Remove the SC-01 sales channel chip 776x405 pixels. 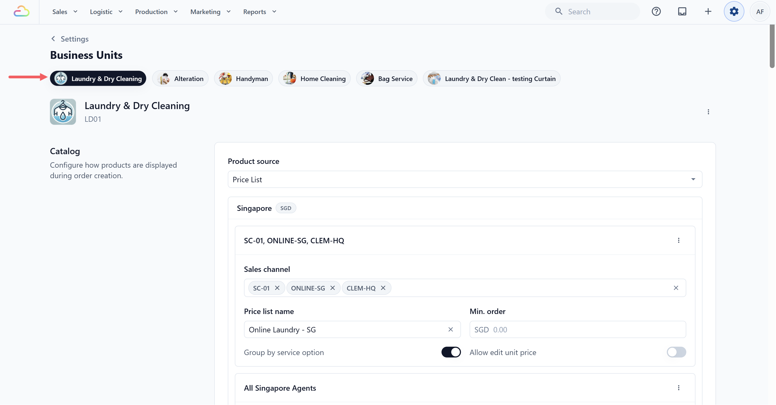click(x=277, y=288)
